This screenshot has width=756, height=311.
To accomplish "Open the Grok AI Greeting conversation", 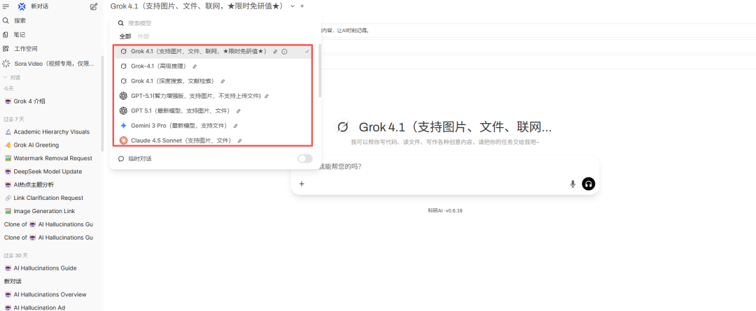I will point(48,145).
